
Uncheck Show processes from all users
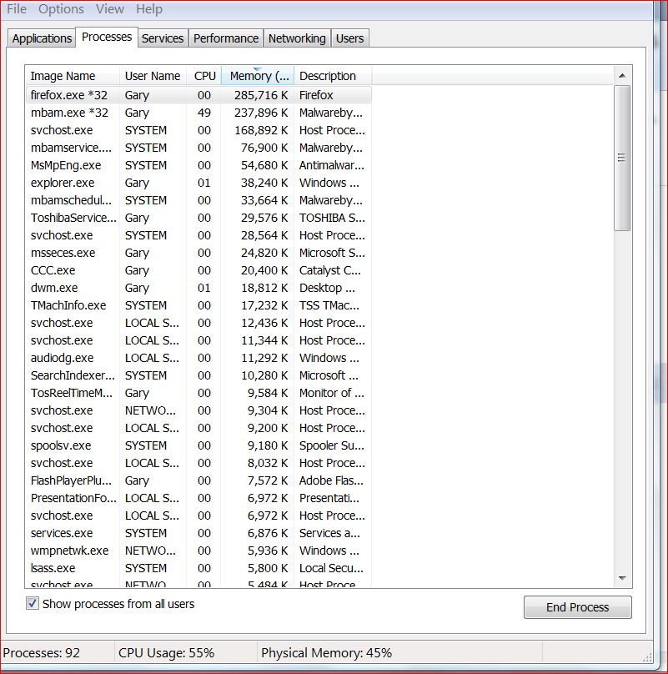(x=33, y=603)
